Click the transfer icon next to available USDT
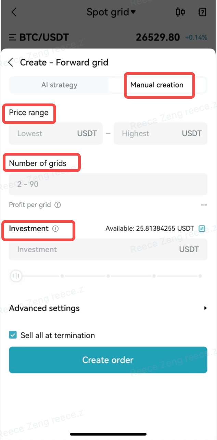The height and width of the screenshot is (440, 217). (x=202, y=228)
